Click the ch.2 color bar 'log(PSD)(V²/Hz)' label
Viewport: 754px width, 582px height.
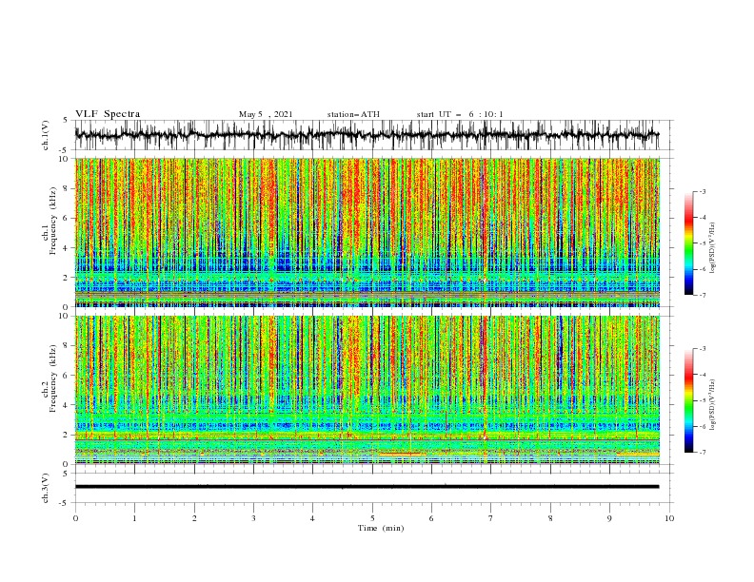(x=713, y=405)
